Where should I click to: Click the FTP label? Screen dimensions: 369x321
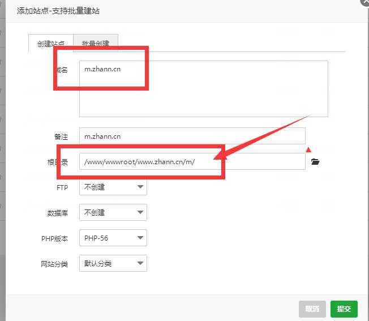(62, 188)
